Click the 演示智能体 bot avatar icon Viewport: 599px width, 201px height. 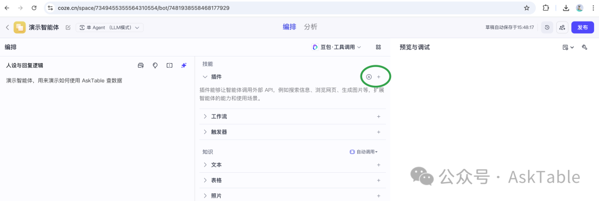click(x=19, y=28)
